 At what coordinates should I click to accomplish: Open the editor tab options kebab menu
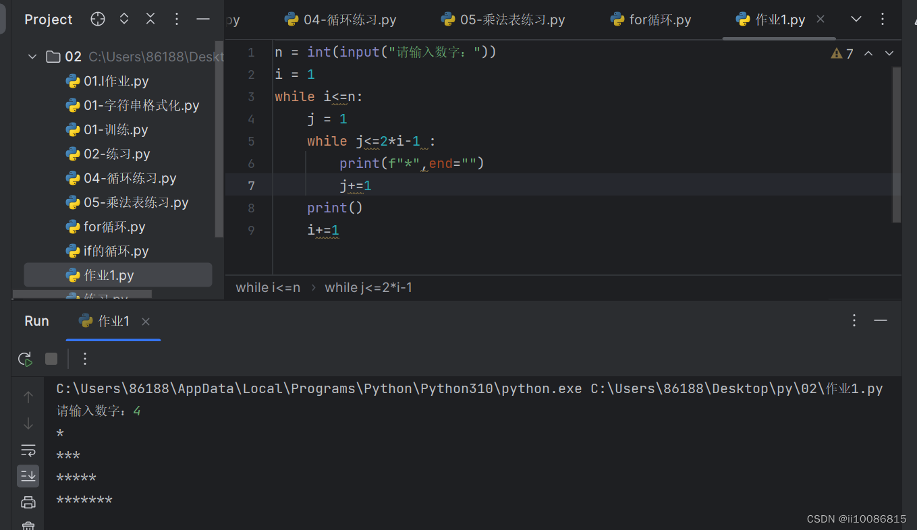pyautogui.click(x=883, y=20)
